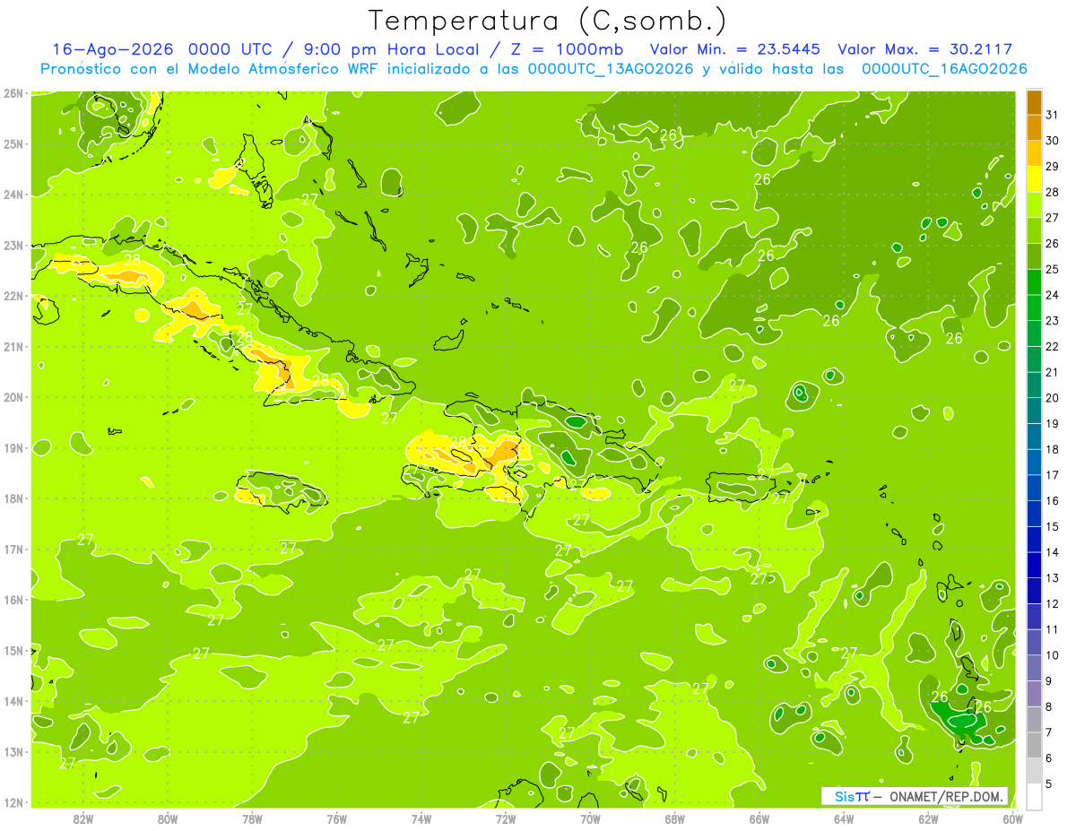Click latitude label '12N'
This screenshot has height=831, width=1076.
pos(13,802)
